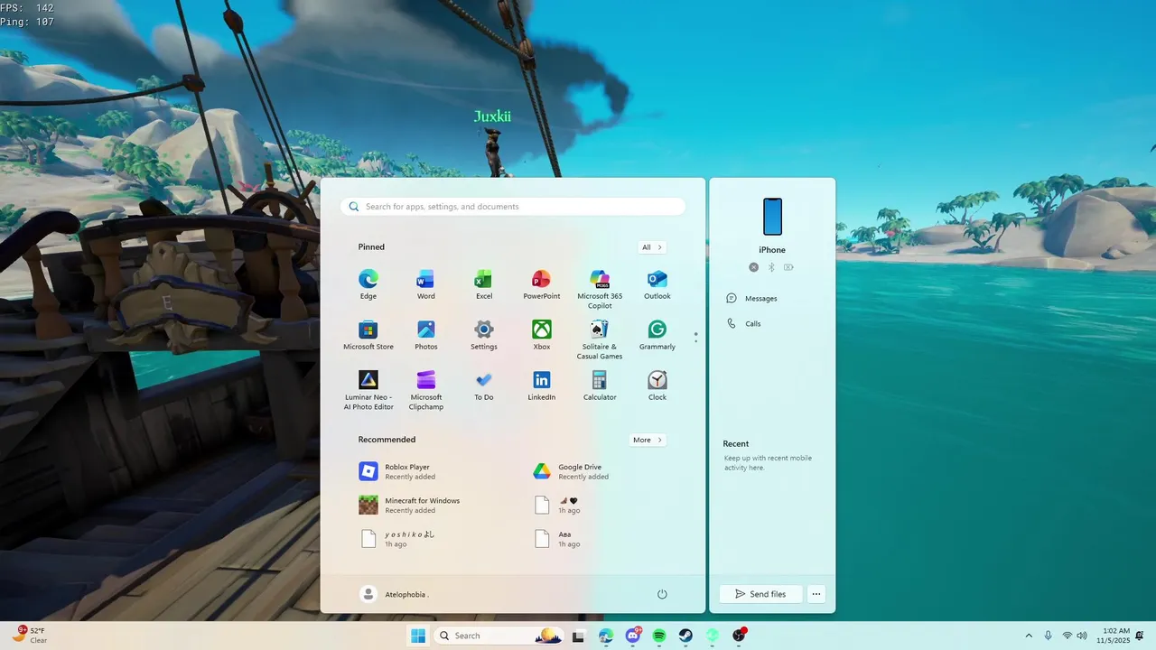Open Excel in the Pinned section
Screen dimensions: 1156x650
(x=484, y=284)
